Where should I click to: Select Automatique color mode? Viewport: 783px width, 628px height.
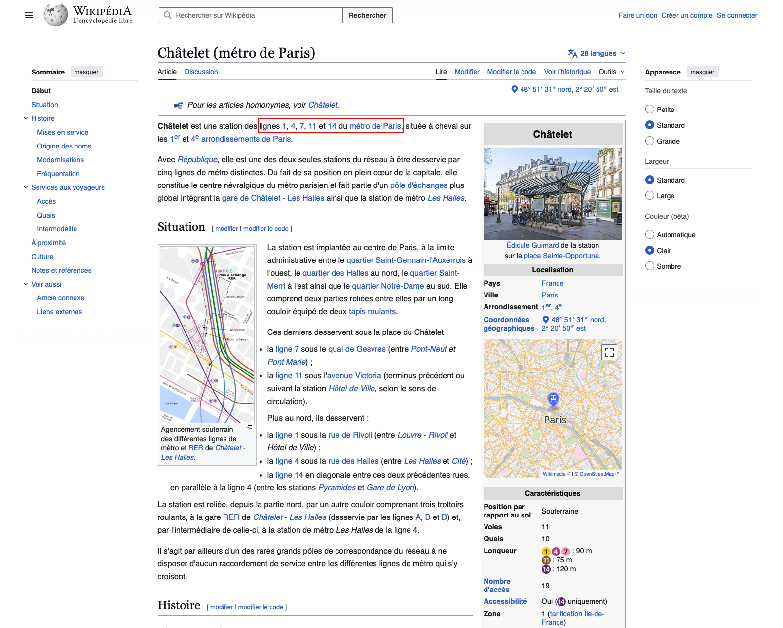(x=650, y=234)
